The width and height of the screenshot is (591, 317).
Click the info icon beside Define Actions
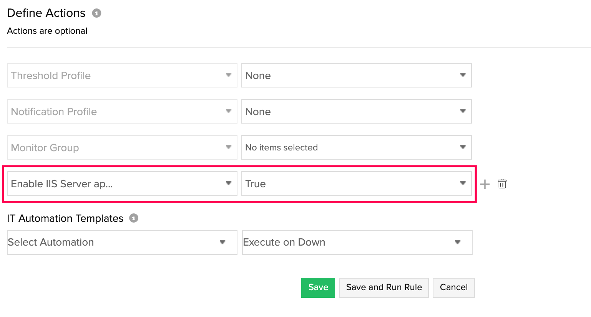point(97,13)
